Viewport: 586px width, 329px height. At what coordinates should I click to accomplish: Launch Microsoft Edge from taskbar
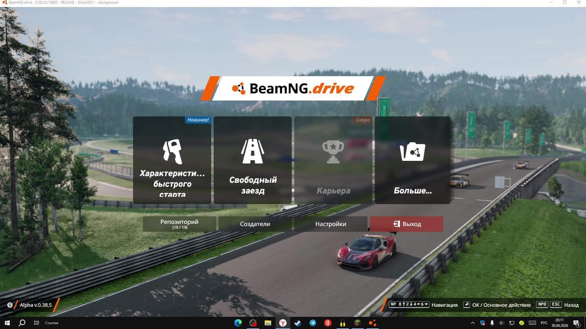pyautogui.click(x=238, y=323)
